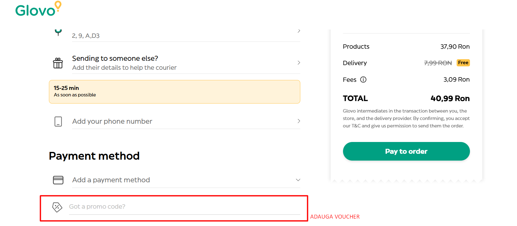
Task: Click the promo code tag icon
Action: point(57,207)
